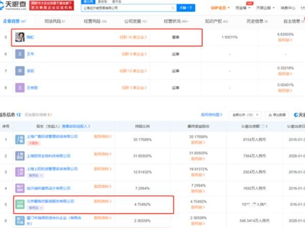Show the info tooltip icon beside 认缴出资额
Screen dimensions: 305x228
pos(263,126)
